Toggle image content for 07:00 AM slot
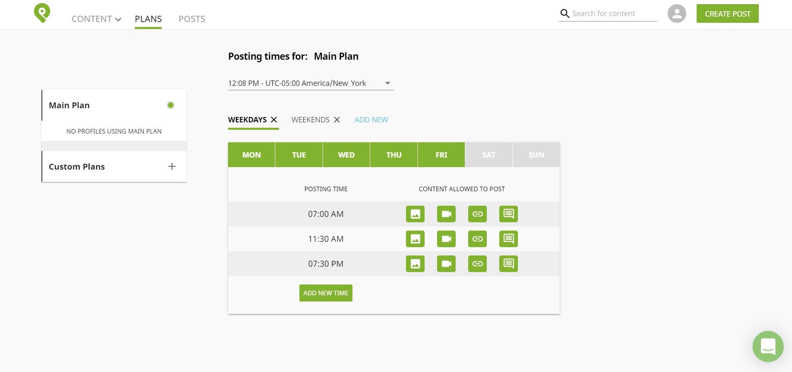Image resolution: width=792 pixels, height=372 pixels. 415,214
